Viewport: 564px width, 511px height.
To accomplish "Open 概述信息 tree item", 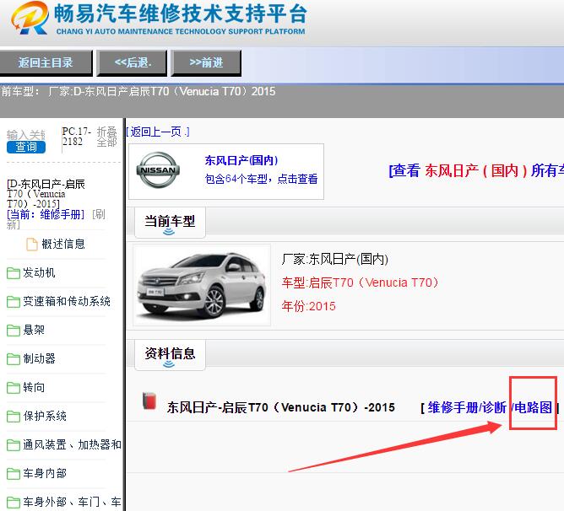I will click(x=63, y=244).
